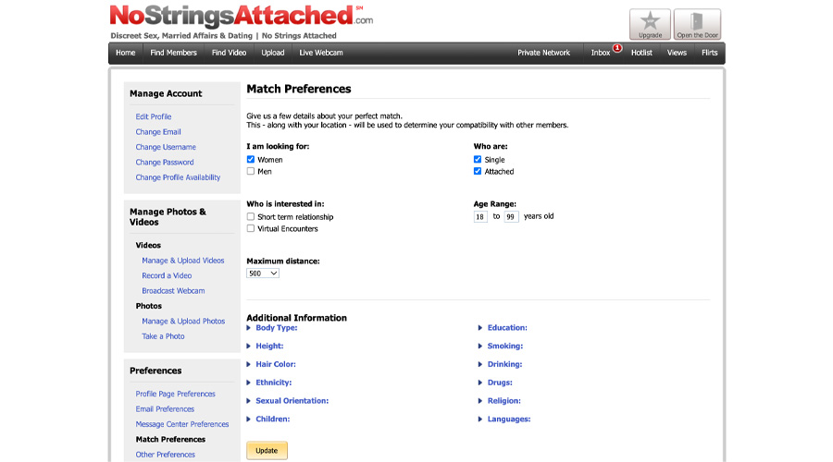Enable Short term relationship option
Viewport: 833px width, 462px height.
click(251, 216)
